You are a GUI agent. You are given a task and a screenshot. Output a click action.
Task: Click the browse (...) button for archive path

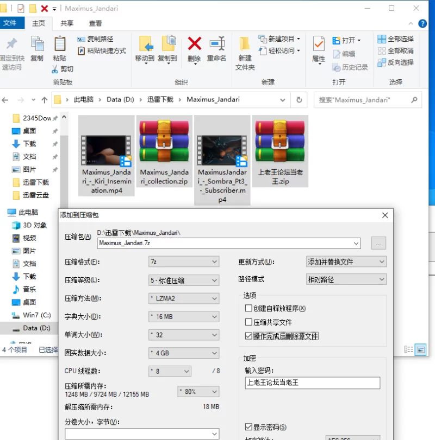[378, 243]
